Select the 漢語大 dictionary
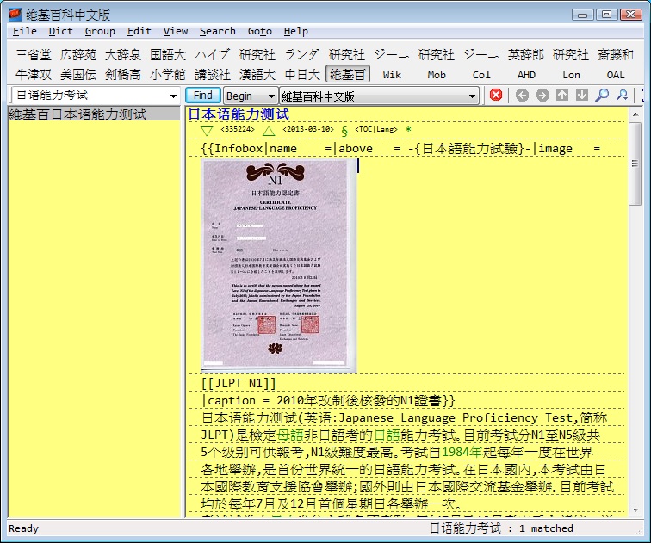Viewport: 651px width, 543px height. [x=257, y=75]
